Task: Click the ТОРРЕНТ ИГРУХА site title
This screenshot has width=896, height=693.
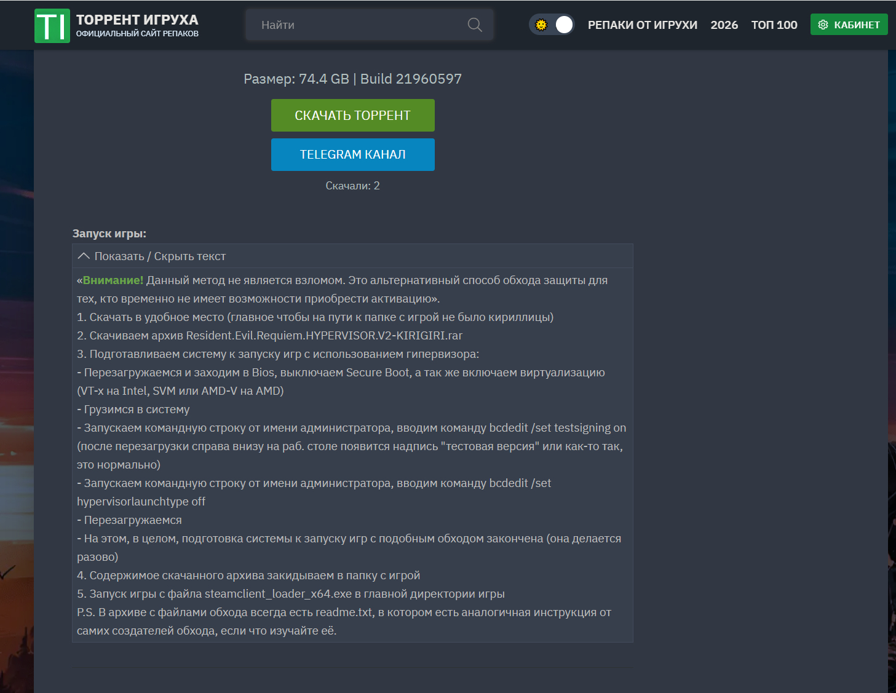Action: tap(137, 20)
